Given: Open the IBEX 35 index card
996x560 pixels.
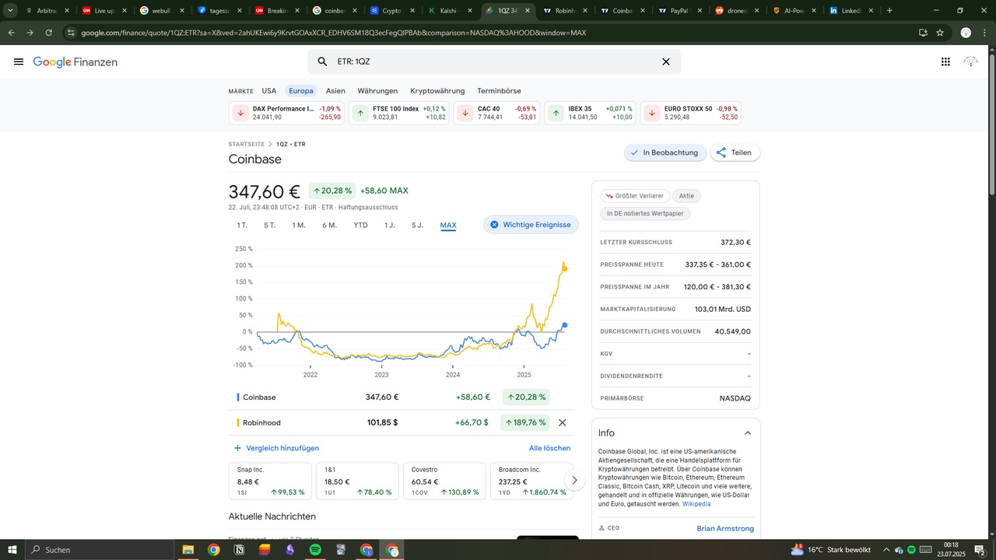Looking at the screenshot, I should [x=590, y=113].
